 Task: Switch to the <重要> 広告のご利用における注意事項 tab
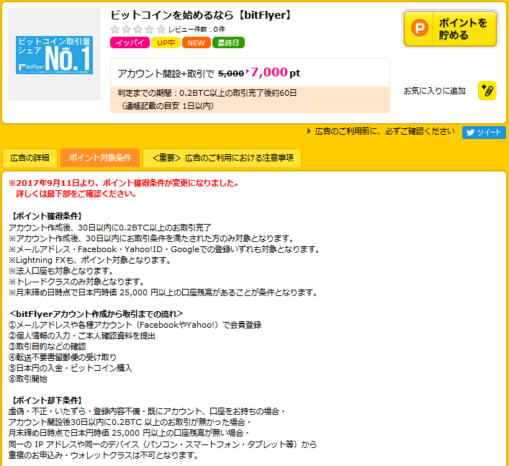pyautogui.click(x=222, y=158)
